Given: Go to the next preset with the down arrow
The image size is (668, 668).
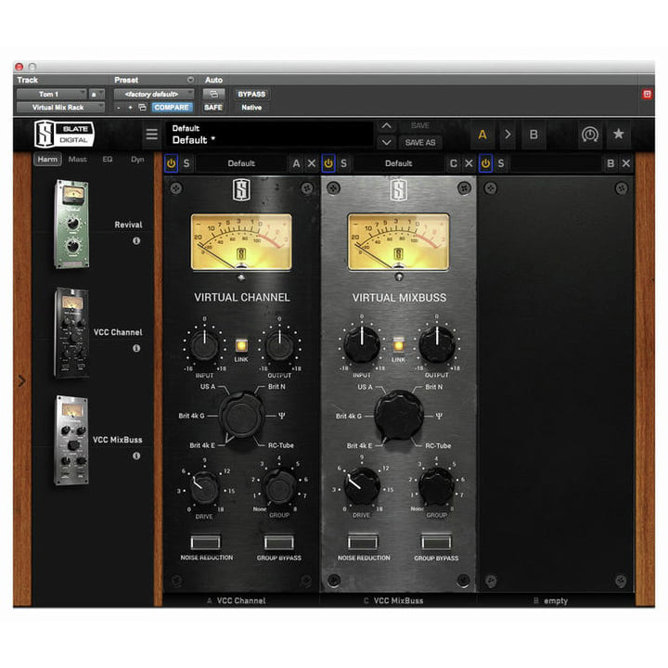Looking at the screenshot, I should (x=386, y=142).
